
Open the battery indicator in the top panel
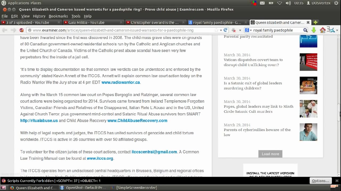click(x=271, y=3)
